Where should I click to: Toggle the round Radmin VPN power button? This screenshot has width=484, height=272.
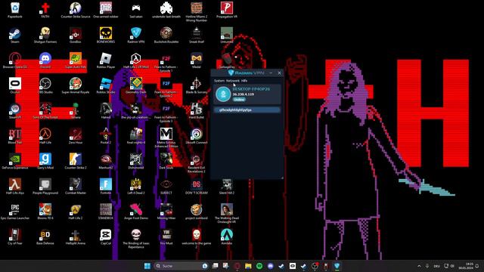pyautogui.click(x=223, y=94)
